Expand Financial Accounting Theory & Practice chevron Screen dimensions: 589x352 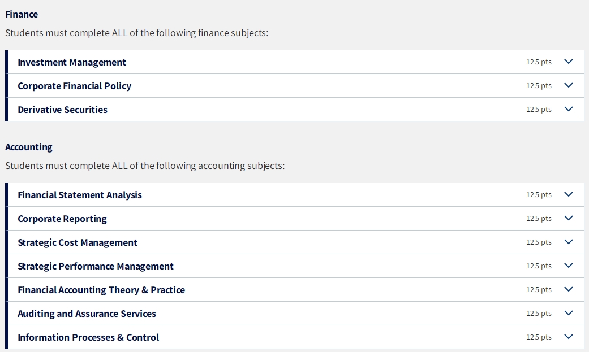coord(569,289)
